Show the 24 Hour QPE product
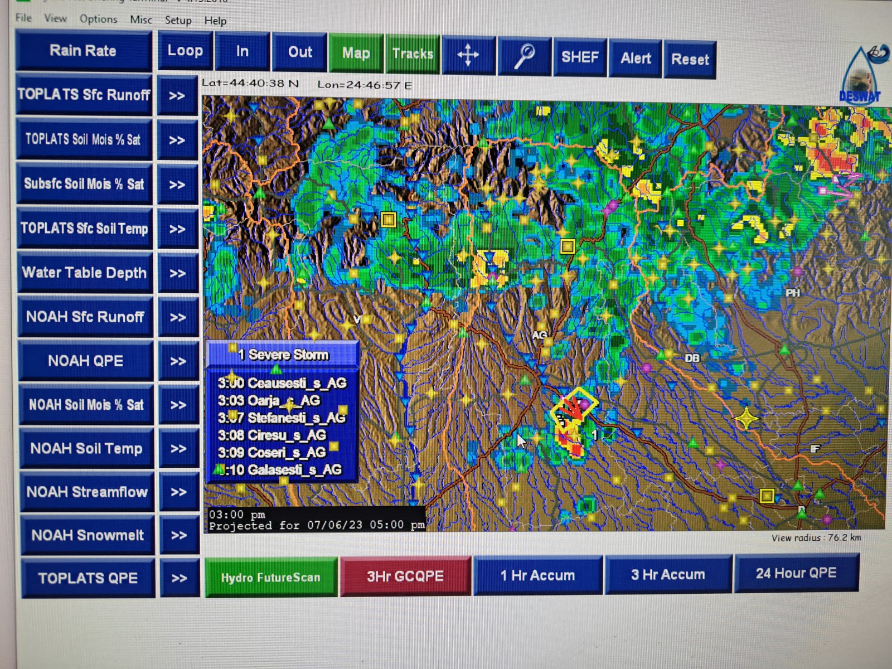The image size is (892, 669). point(796,573)
